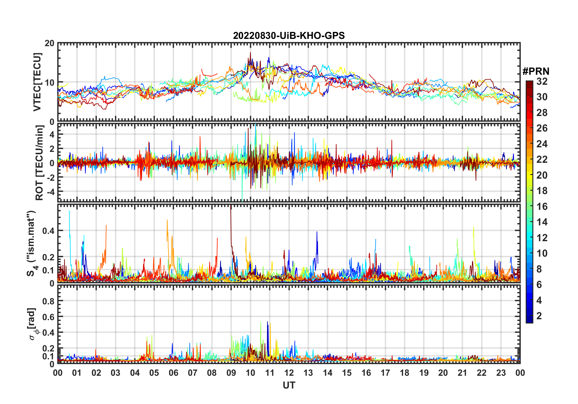The width and height of the screenshot is (578, 404).
Task: Click the UT x-axis label
Action: pos(289,385)
